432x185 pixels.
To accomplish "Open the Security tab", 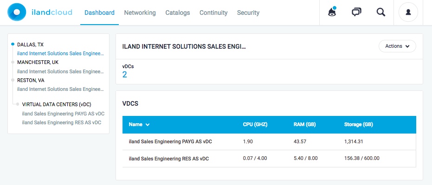I will [248, 13].
